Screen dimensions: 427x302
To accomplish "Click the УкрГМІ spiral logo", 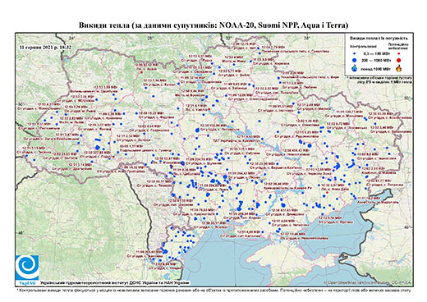I will click(x=27, y=268).
